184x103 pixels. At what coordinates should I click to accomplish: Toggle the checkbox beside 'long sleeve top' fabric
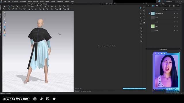(149, 13)
